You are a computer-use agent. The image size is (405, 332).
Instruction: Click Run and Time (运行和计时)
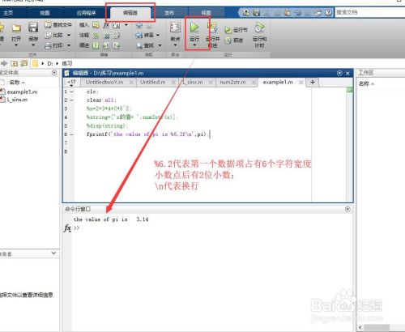coord(259,35)
